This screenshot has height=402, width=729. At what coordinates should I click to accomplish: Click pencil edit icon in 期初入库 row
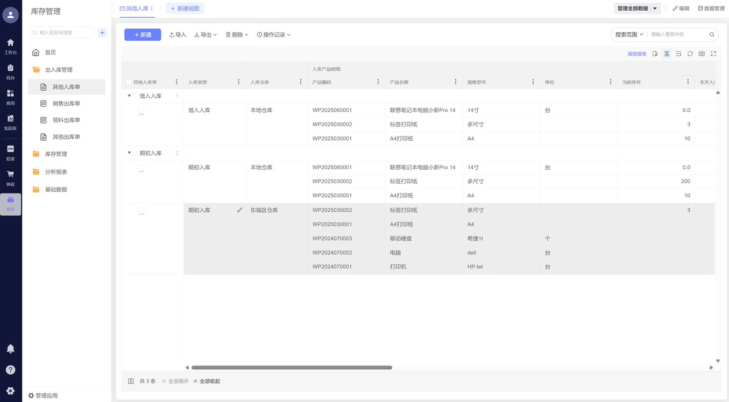pyautogui.click(x=240, y=210)
